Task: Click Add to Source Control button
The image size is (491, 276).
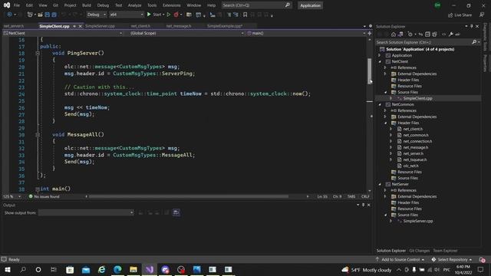Action: coord(400,259)
